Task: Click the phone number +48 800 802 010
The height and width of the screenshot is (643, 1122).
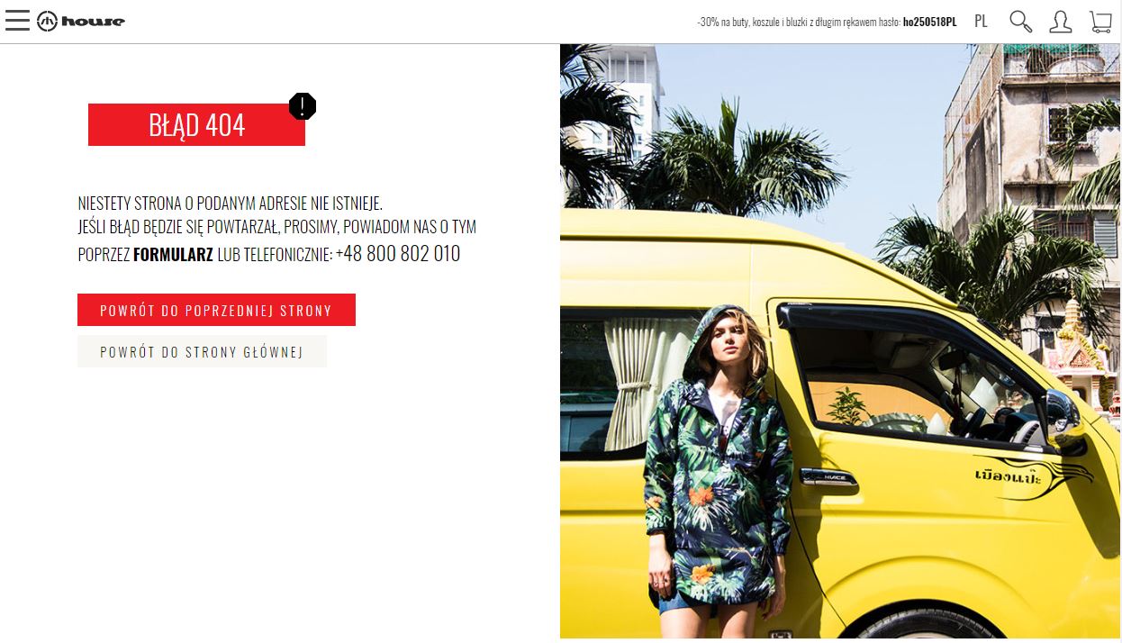Action: pos(398,254)
